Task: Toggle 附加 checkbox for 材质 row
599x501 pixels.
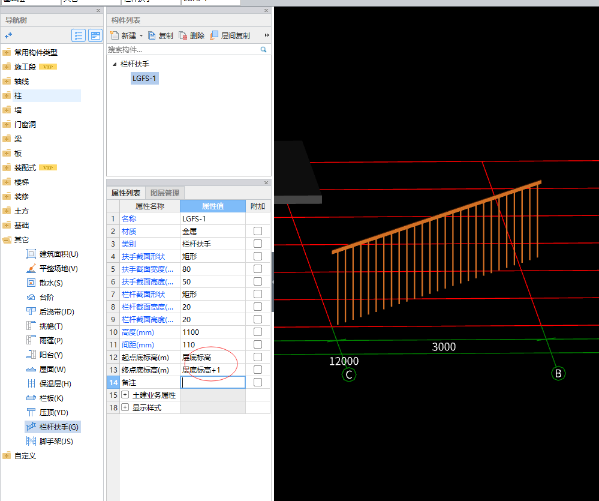Action: point(258,231)
